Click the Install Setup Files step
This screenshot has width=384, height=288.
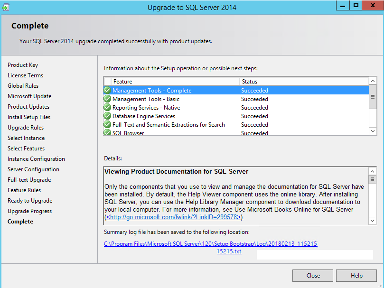pyautogui.click(x=29, y=117)
